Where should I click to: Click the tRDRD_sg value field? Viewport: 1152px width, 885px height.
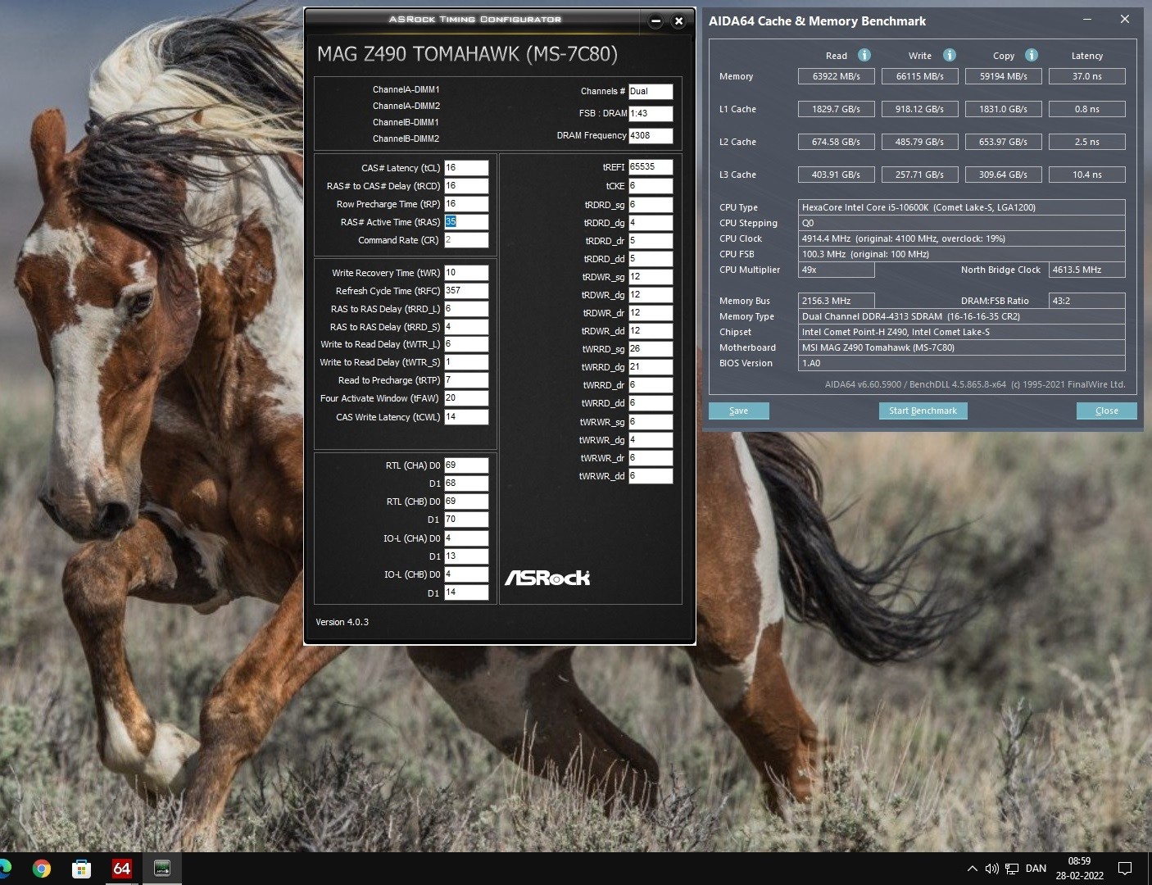pyautogui.click(x=651, y=205)
